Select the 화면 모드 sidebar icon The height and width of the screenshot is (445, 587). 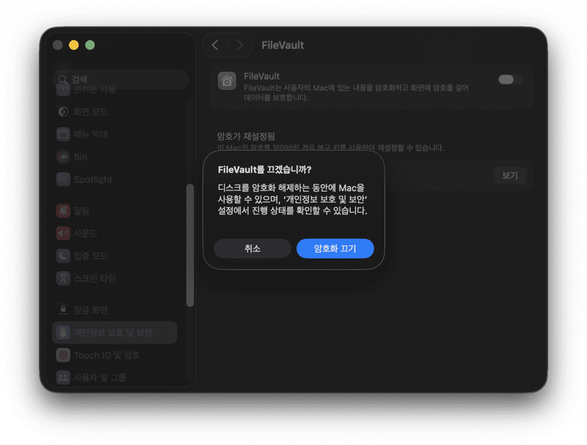(63, 111)
